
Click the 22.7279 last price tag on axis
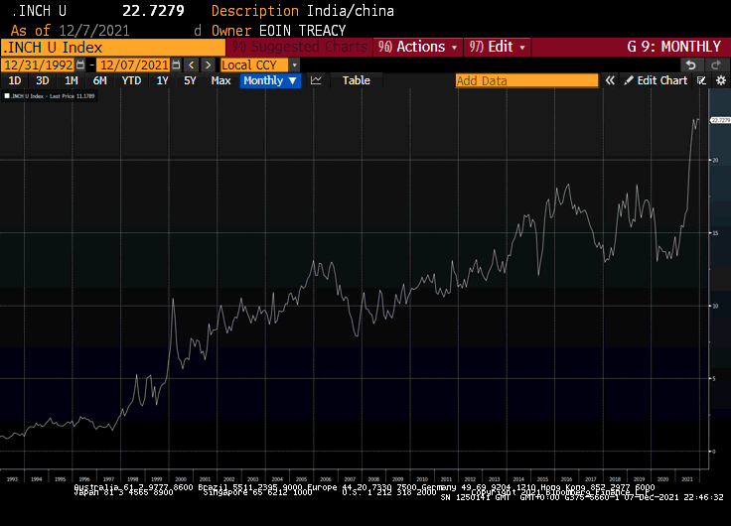(x=720, y=120)
